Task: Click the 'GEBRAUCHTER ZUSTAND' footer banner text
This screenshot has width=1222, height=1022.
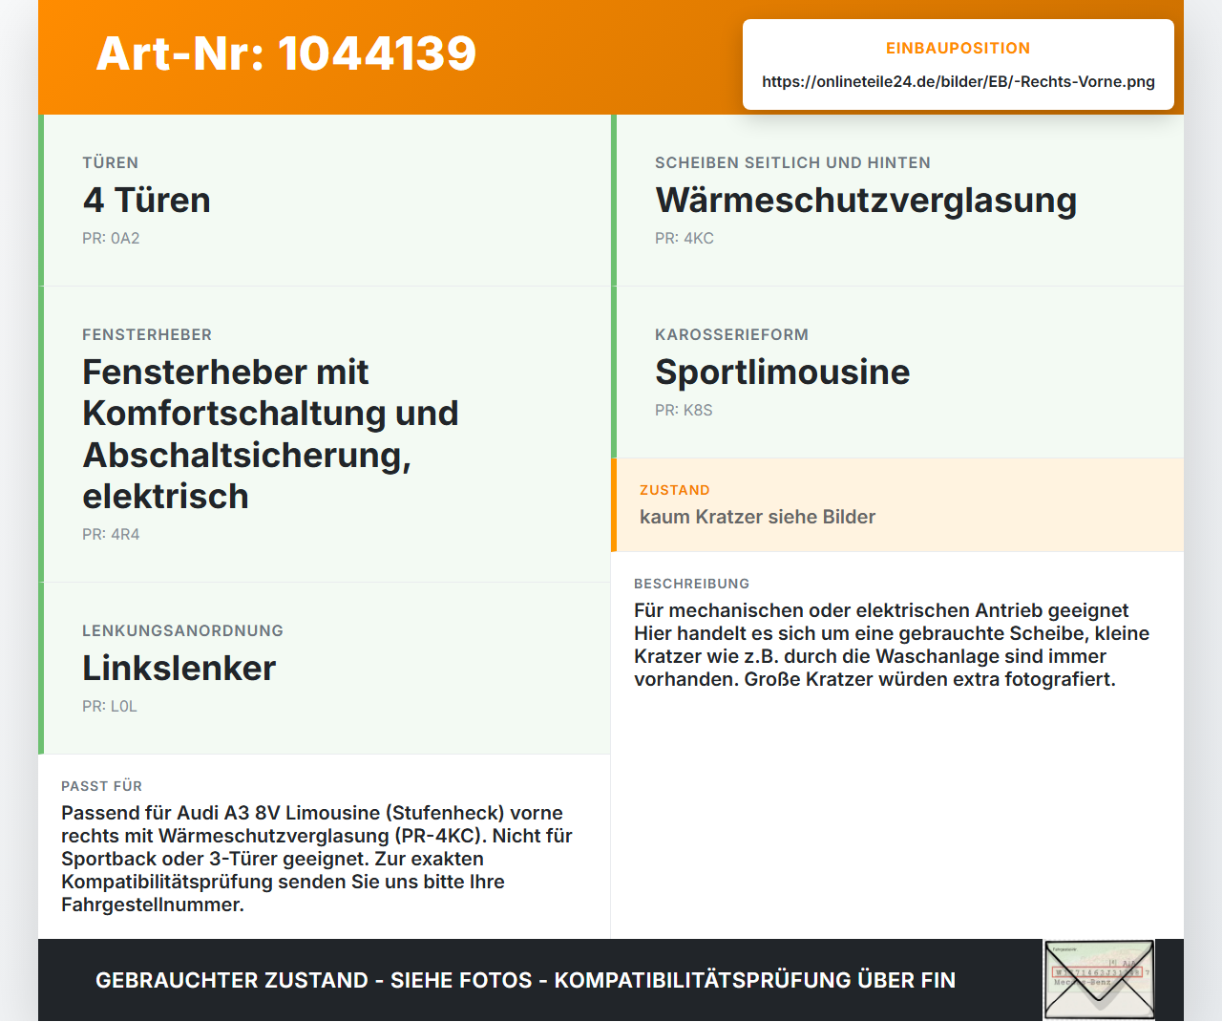Action: (525, 980)
